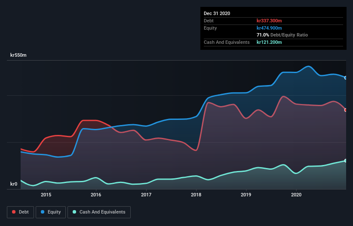Screen dimensions: 353x226
Task: Click the 2018 x-axis label
Action: (x=196, y=195)
